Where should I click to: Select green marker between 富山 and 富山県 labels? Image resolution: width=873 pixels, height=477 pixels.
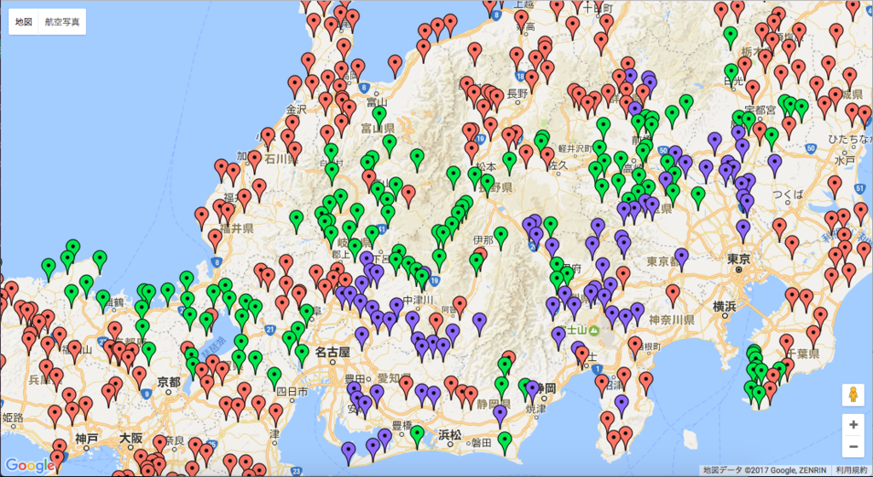click(x=379, y=117)
